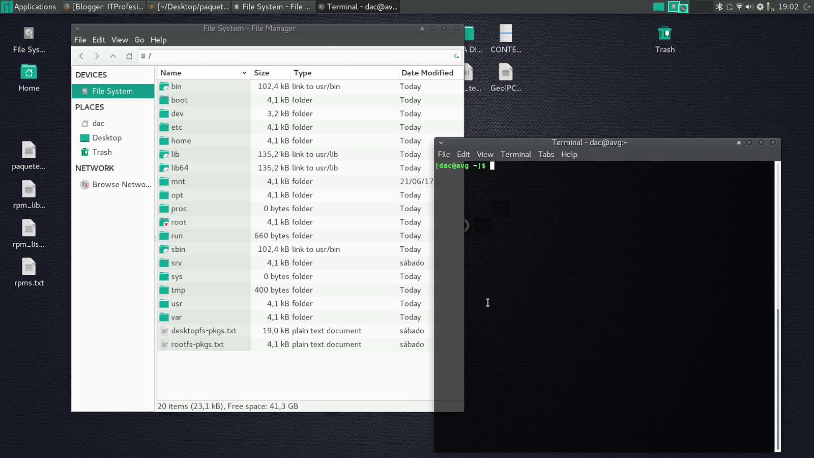Select File System in the sidebar
The image size is (814, 458).
coord(113,91)
